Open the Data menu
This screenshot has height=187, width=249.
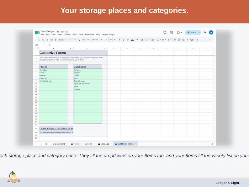click(x=74, y=35)
